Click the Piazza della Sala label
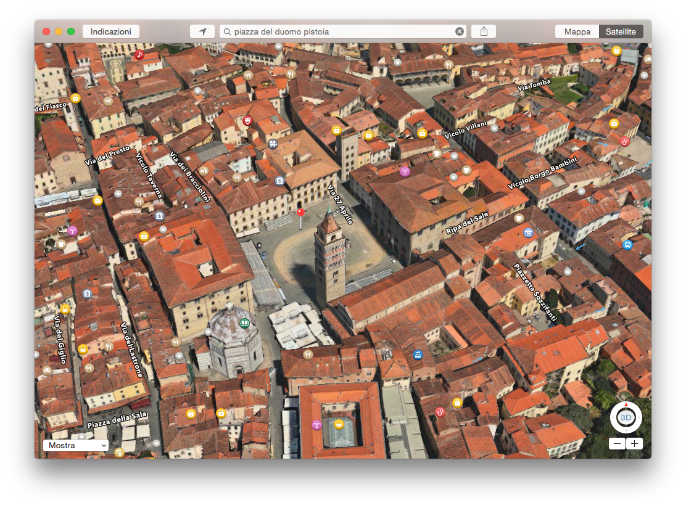 point(117,420)
